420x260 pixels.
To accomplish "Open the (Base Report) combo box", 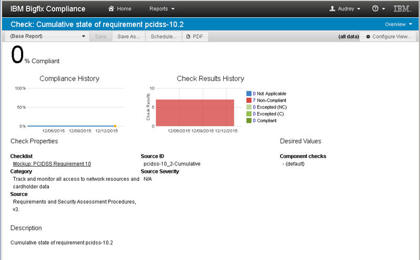I will 47,36.
